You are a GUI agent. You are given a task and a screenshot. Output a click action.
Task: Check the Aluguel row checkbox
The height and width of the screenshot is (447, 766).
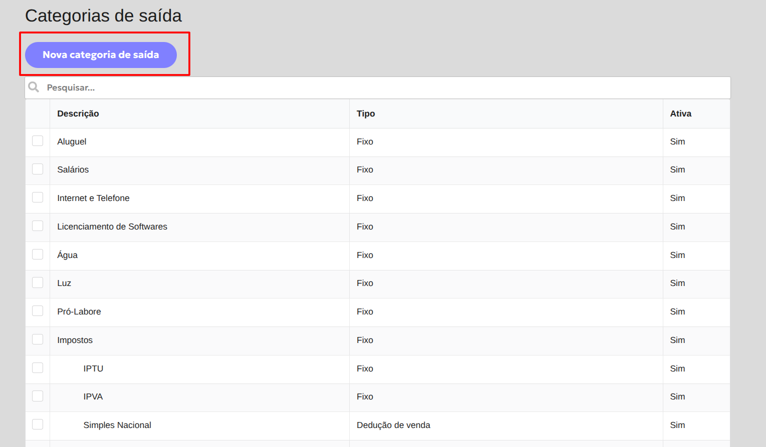tap(38, 141)
